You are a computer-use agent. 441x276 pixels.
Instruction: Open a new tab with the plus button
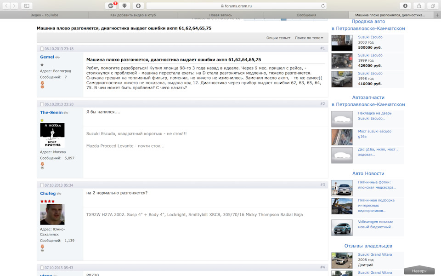437,15
